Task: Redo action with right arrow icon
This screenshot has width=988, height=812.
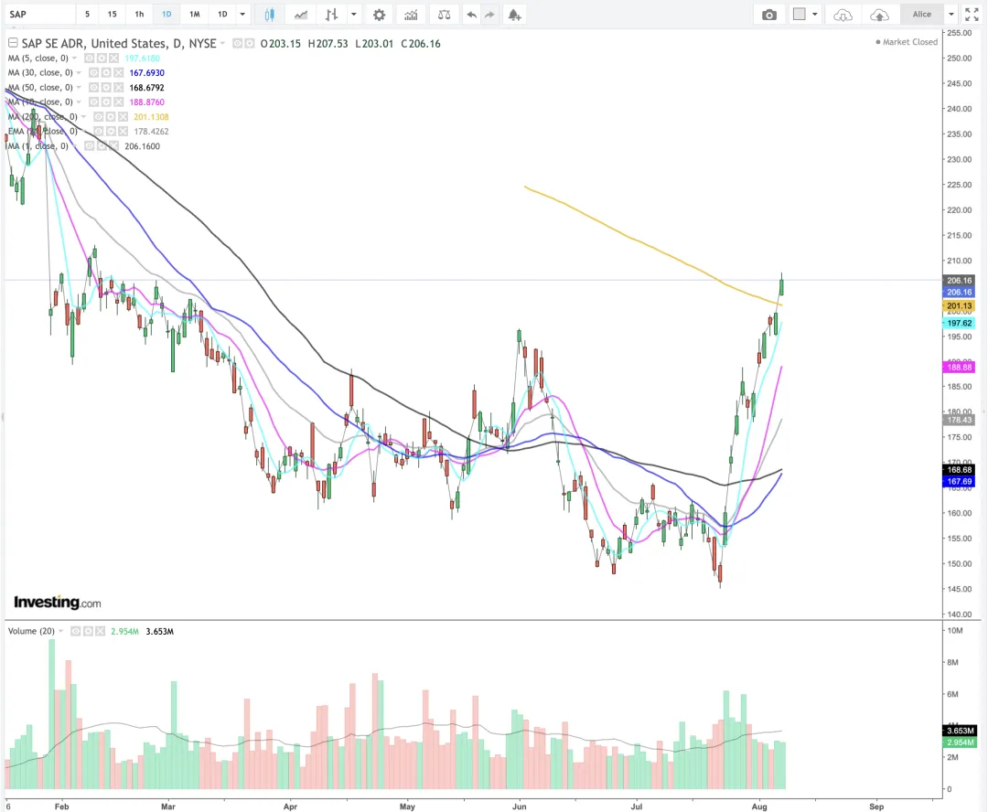Action: [x=489, y=15]
